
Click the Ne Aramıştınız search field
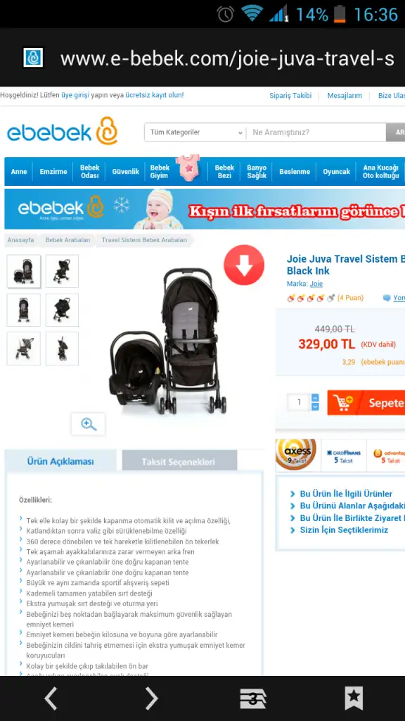click(316, 132)
